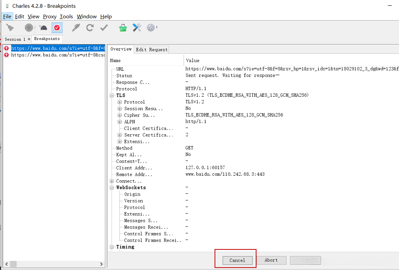Select the Control Frames S... row
The width and height of the screenshot is (399, 270).
[x=253, y=234]
